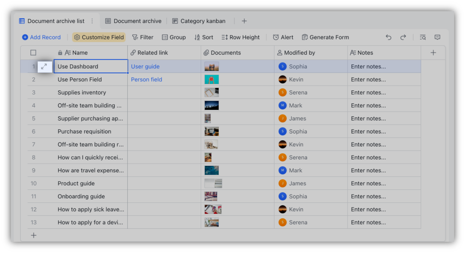Undo the last change
This screenshot has height=253, width=465.
tap(388, 37)
